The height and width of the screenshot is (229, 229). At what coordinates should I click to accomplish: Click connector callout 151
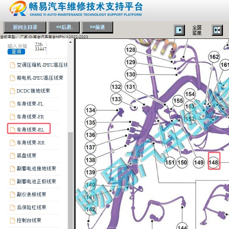click(x=170, y=162)
